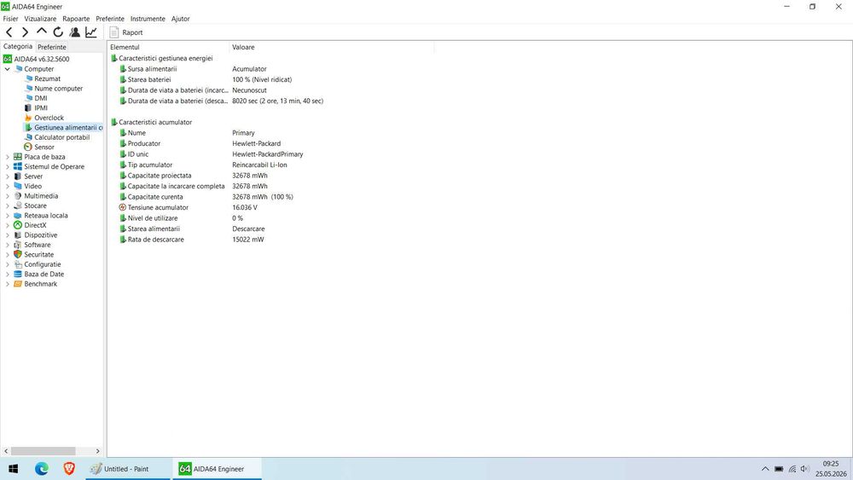Click the Software icon in tree
The width and height of the screenshot is (853, 480).
tap(18, 246)
